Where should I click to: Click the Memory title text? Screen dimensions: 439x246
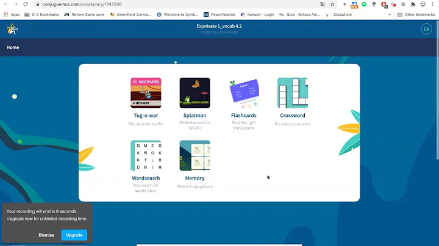tap(195, 178)
